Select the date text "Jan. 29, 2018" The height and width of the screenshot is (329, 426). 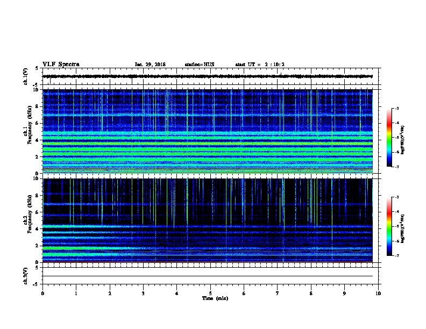150,65
